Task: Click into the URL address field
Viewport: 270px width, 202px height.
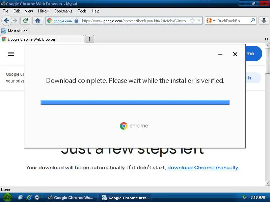Action: tap(134, 21)
